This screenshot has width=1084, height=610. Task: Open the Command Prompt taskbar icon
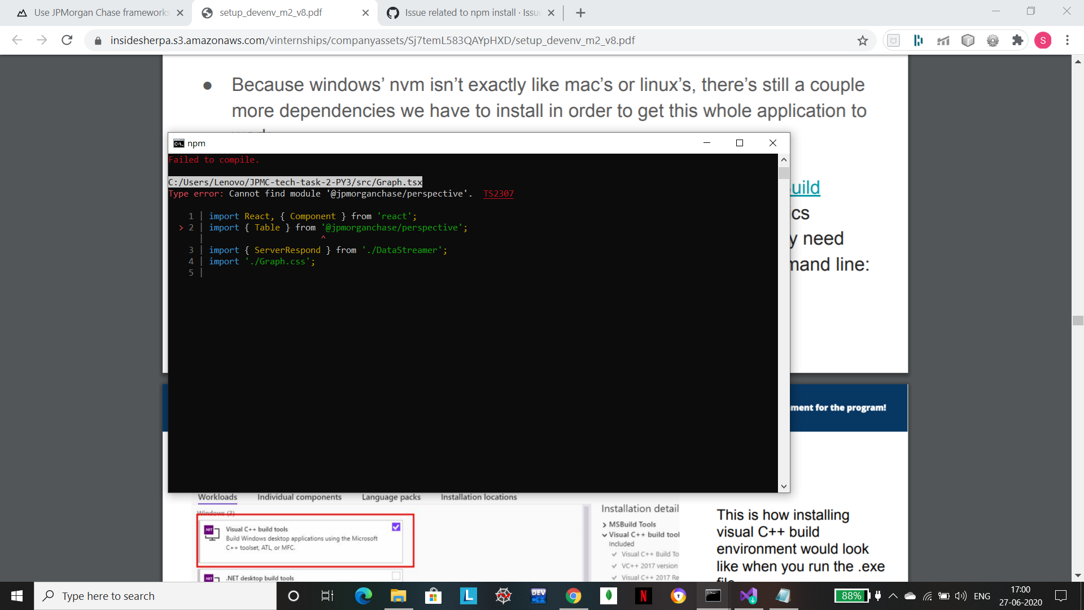(x=713, y=595)
